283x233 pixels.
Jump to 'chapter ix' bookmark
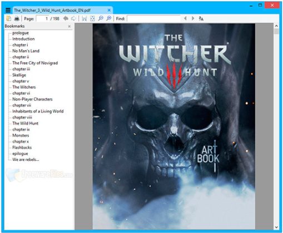point(21,129)
